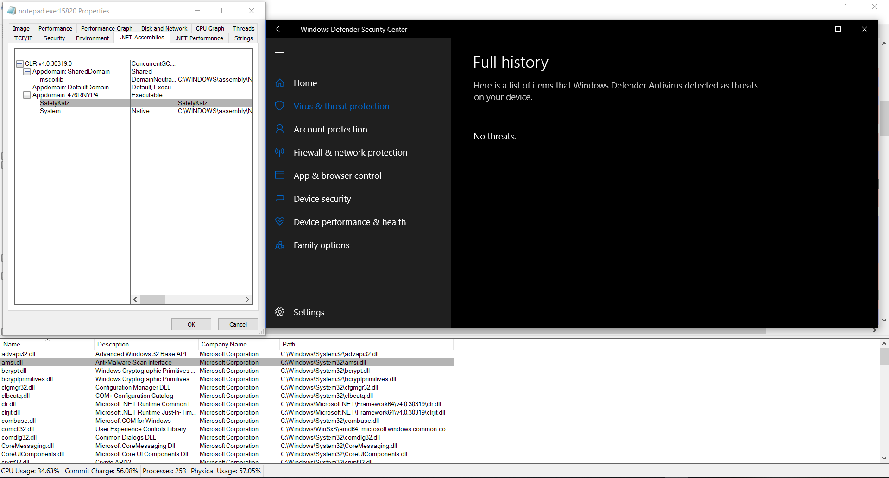Click right arrow of assemblies horizontal scrollbar

coord(247,300)
